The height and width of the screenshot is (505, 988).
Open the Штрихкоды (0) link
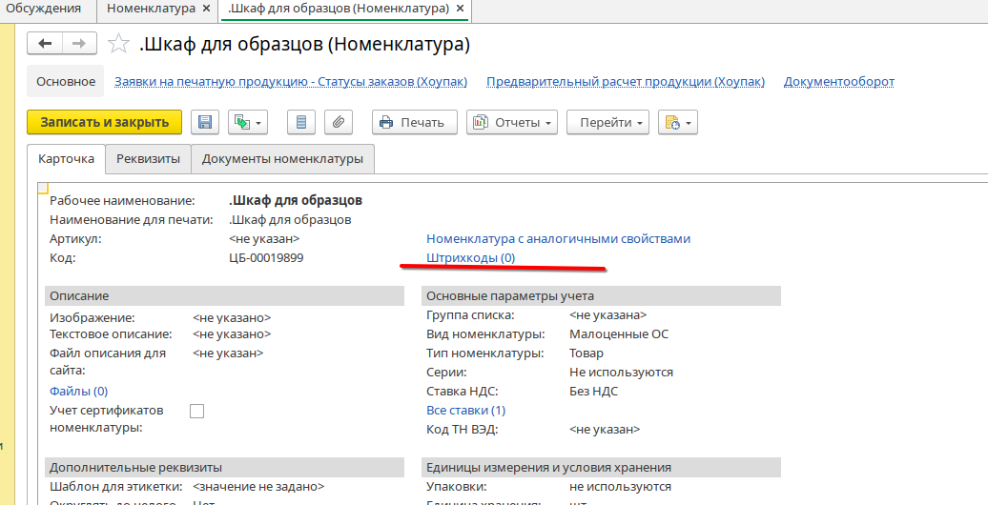click(x=470, y=257)
